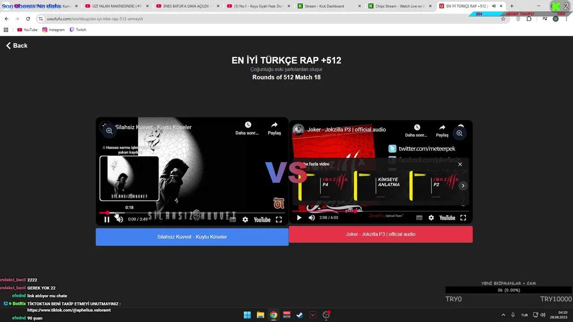Image resolution: width=573 pixels, height=322 pixels.
Task: Play the Joker Jokzilla P3 video
Action: [299, 218]
